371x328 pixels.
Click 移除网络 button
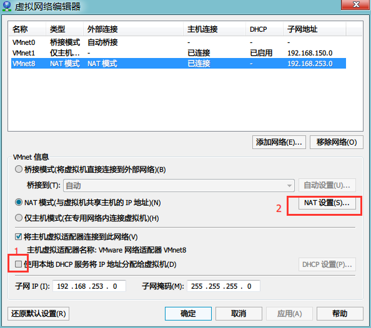coord(337,142)
